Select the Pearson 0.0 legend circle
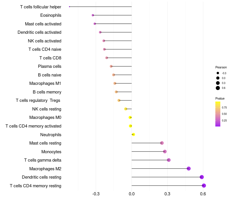The width and height of the screenshot is (230, 202). pyautogui.click(x=218, y=78)
